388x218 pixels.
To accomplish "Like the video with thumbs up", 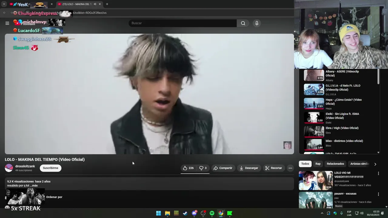I will tap(188, 168).
